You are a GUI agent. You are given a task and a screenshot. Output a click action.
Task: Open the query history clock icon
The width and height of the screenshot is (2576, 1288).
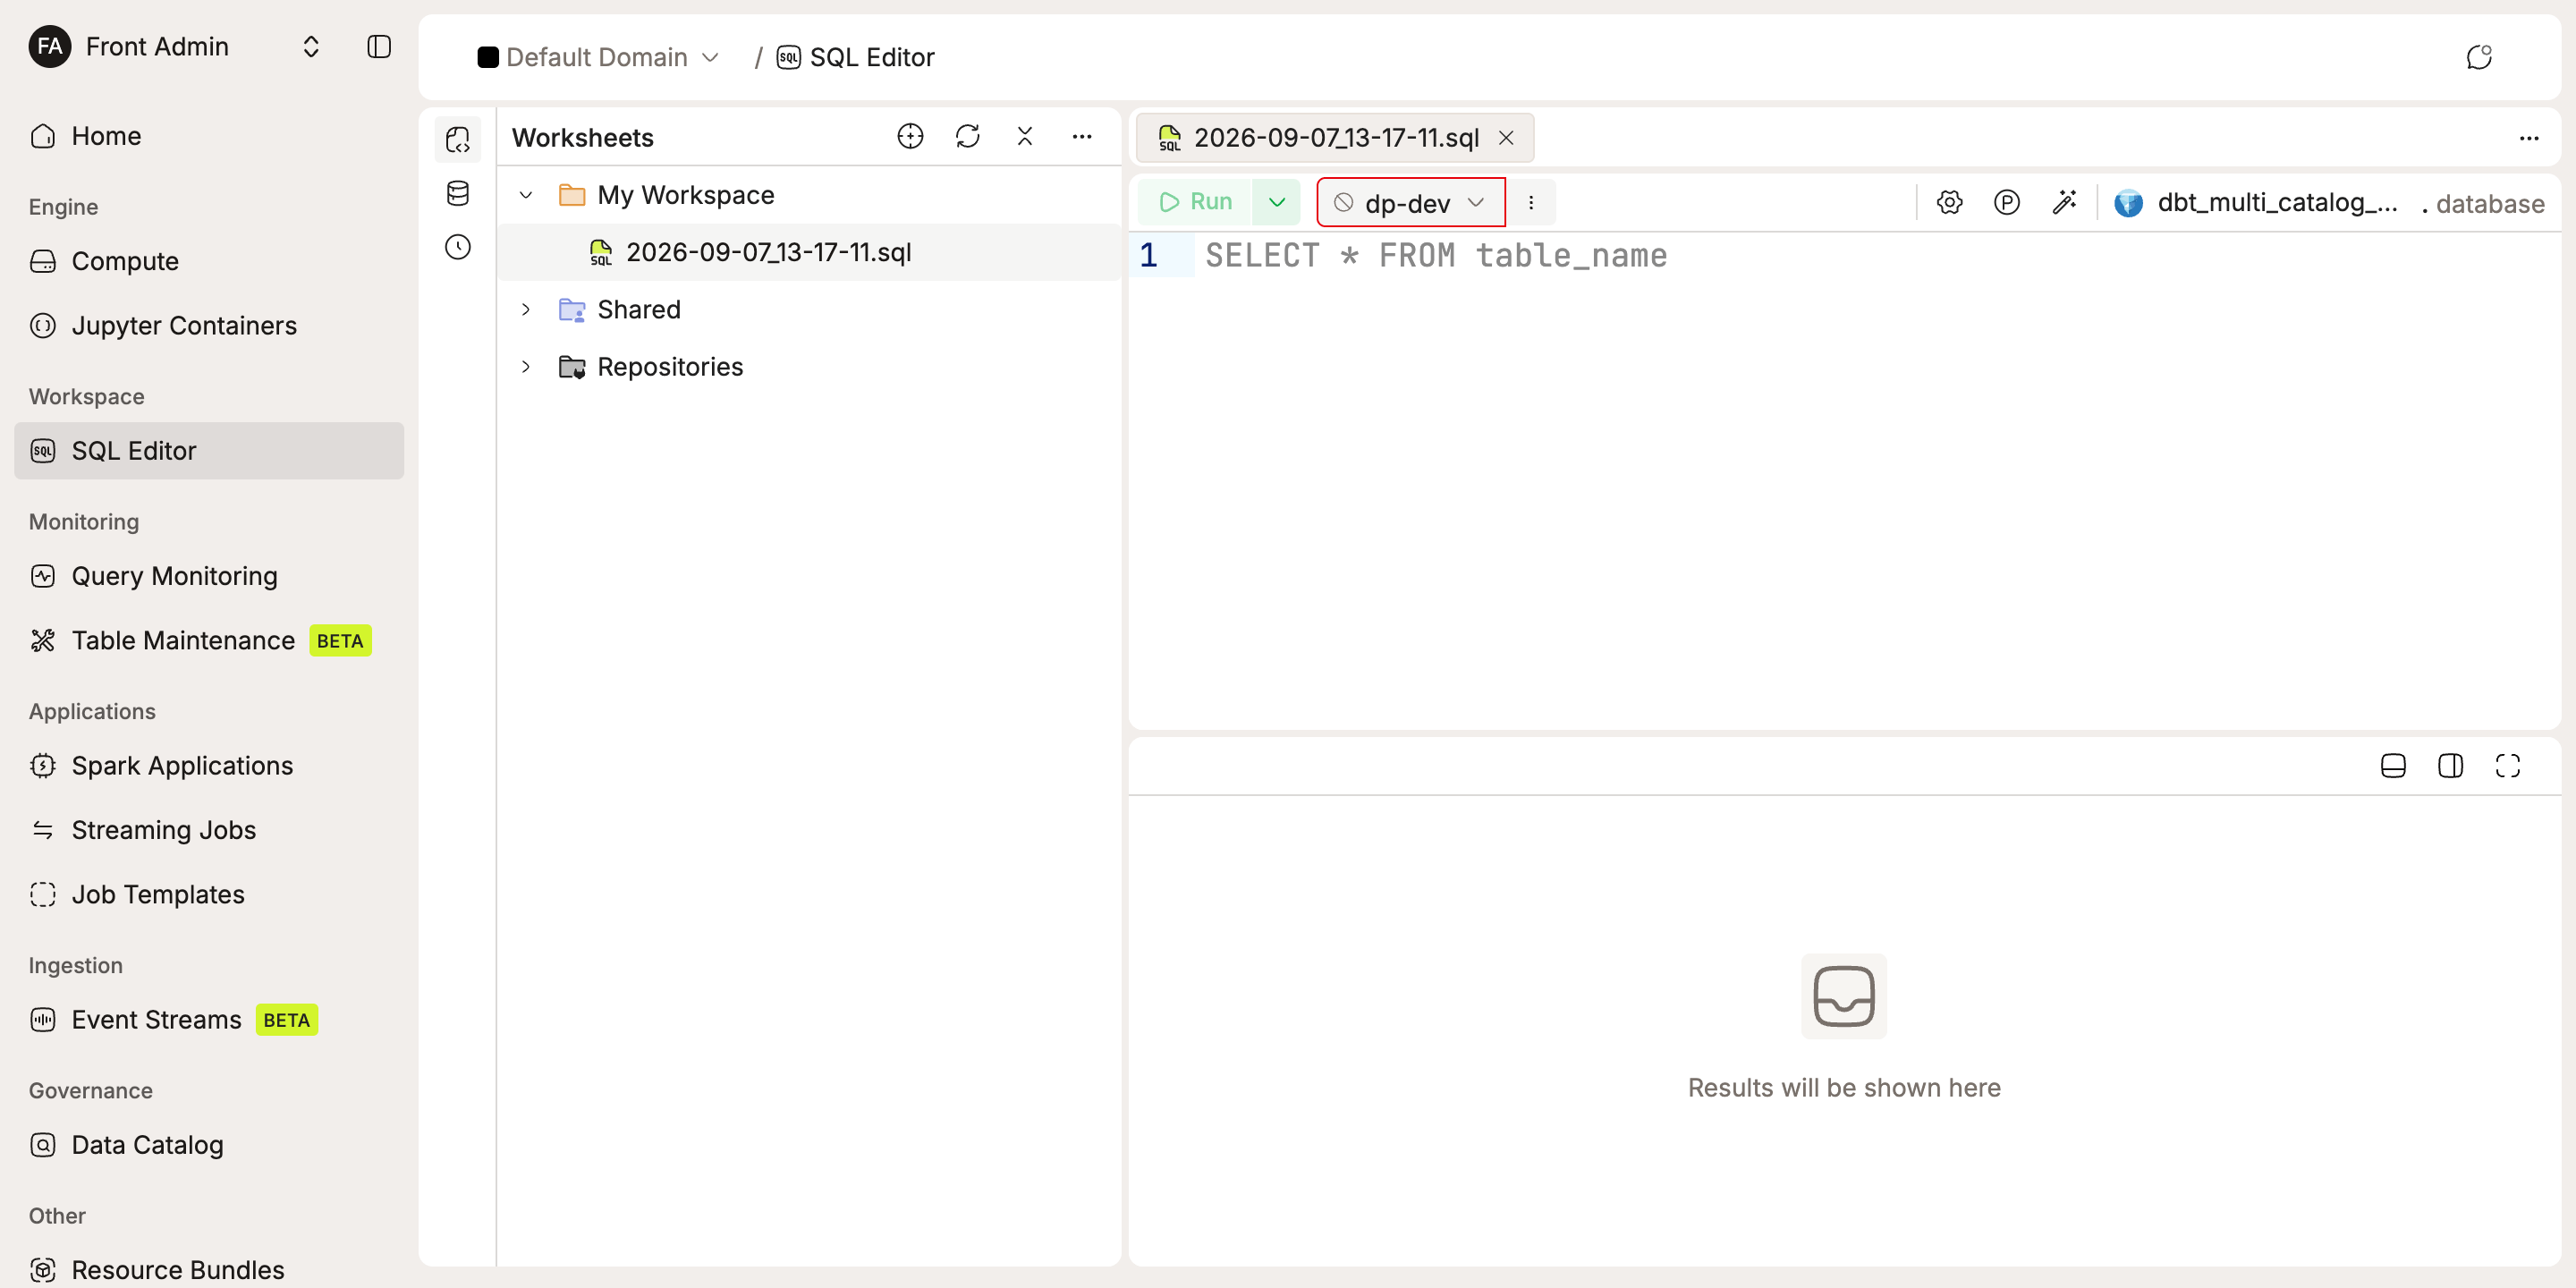458,247
